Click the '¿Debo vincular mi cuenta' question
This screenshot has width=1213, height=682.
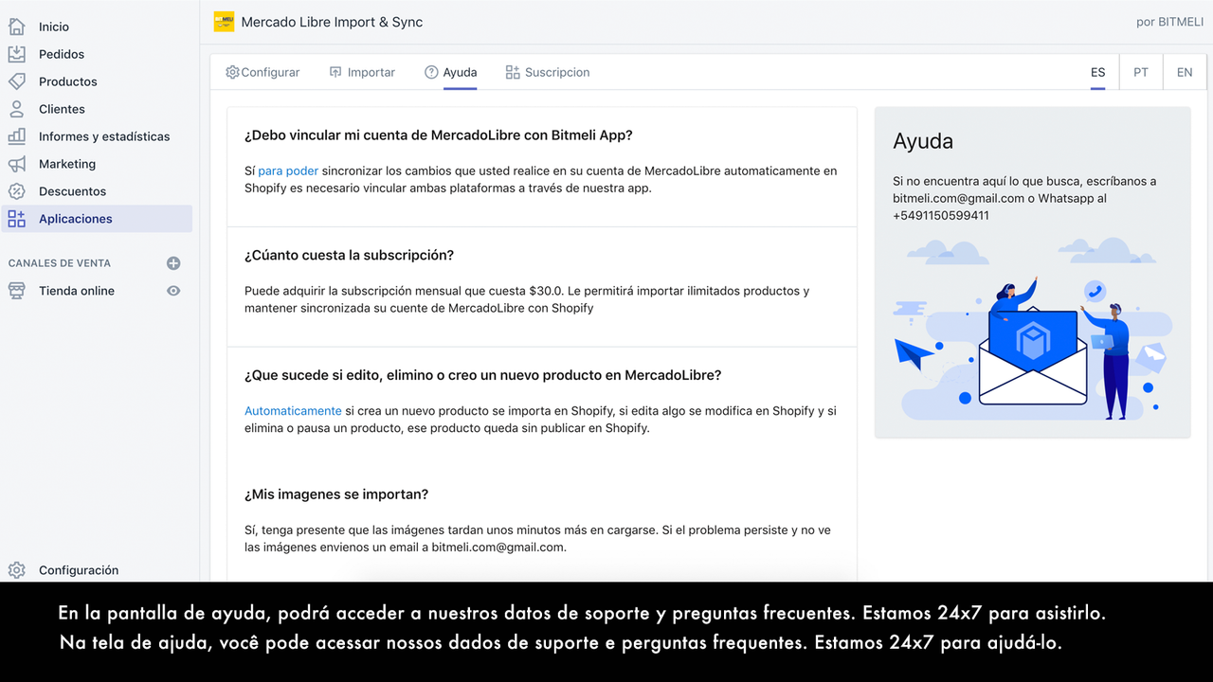click(438, 135)
